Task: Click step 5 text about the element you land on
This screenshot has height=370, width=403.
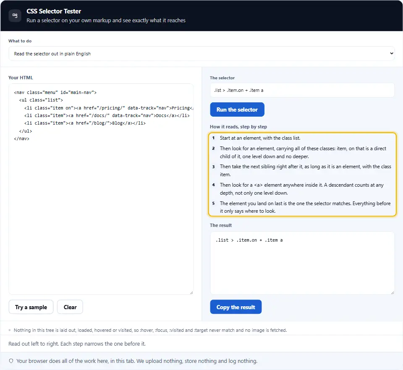Action: pyautogui.click(x=305, y=207)
